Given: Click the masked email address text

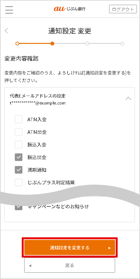Looking at the screenshot, I should [x=38, y=103].
